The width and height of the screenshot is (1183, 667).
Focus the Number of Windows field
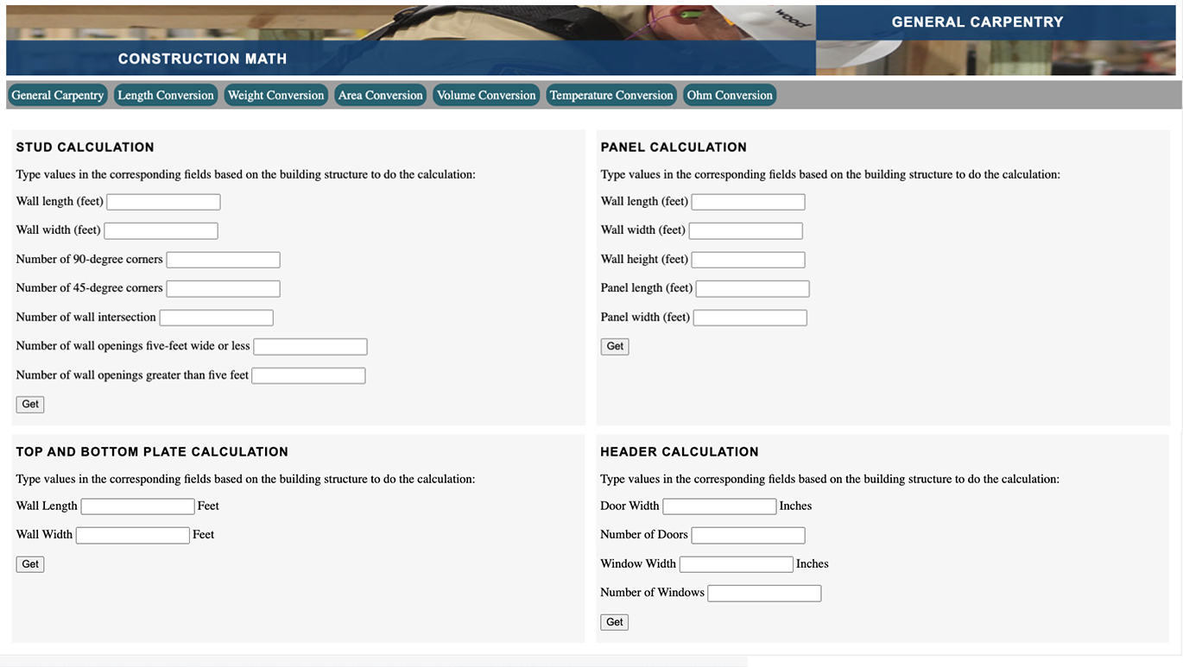(764, 593)
